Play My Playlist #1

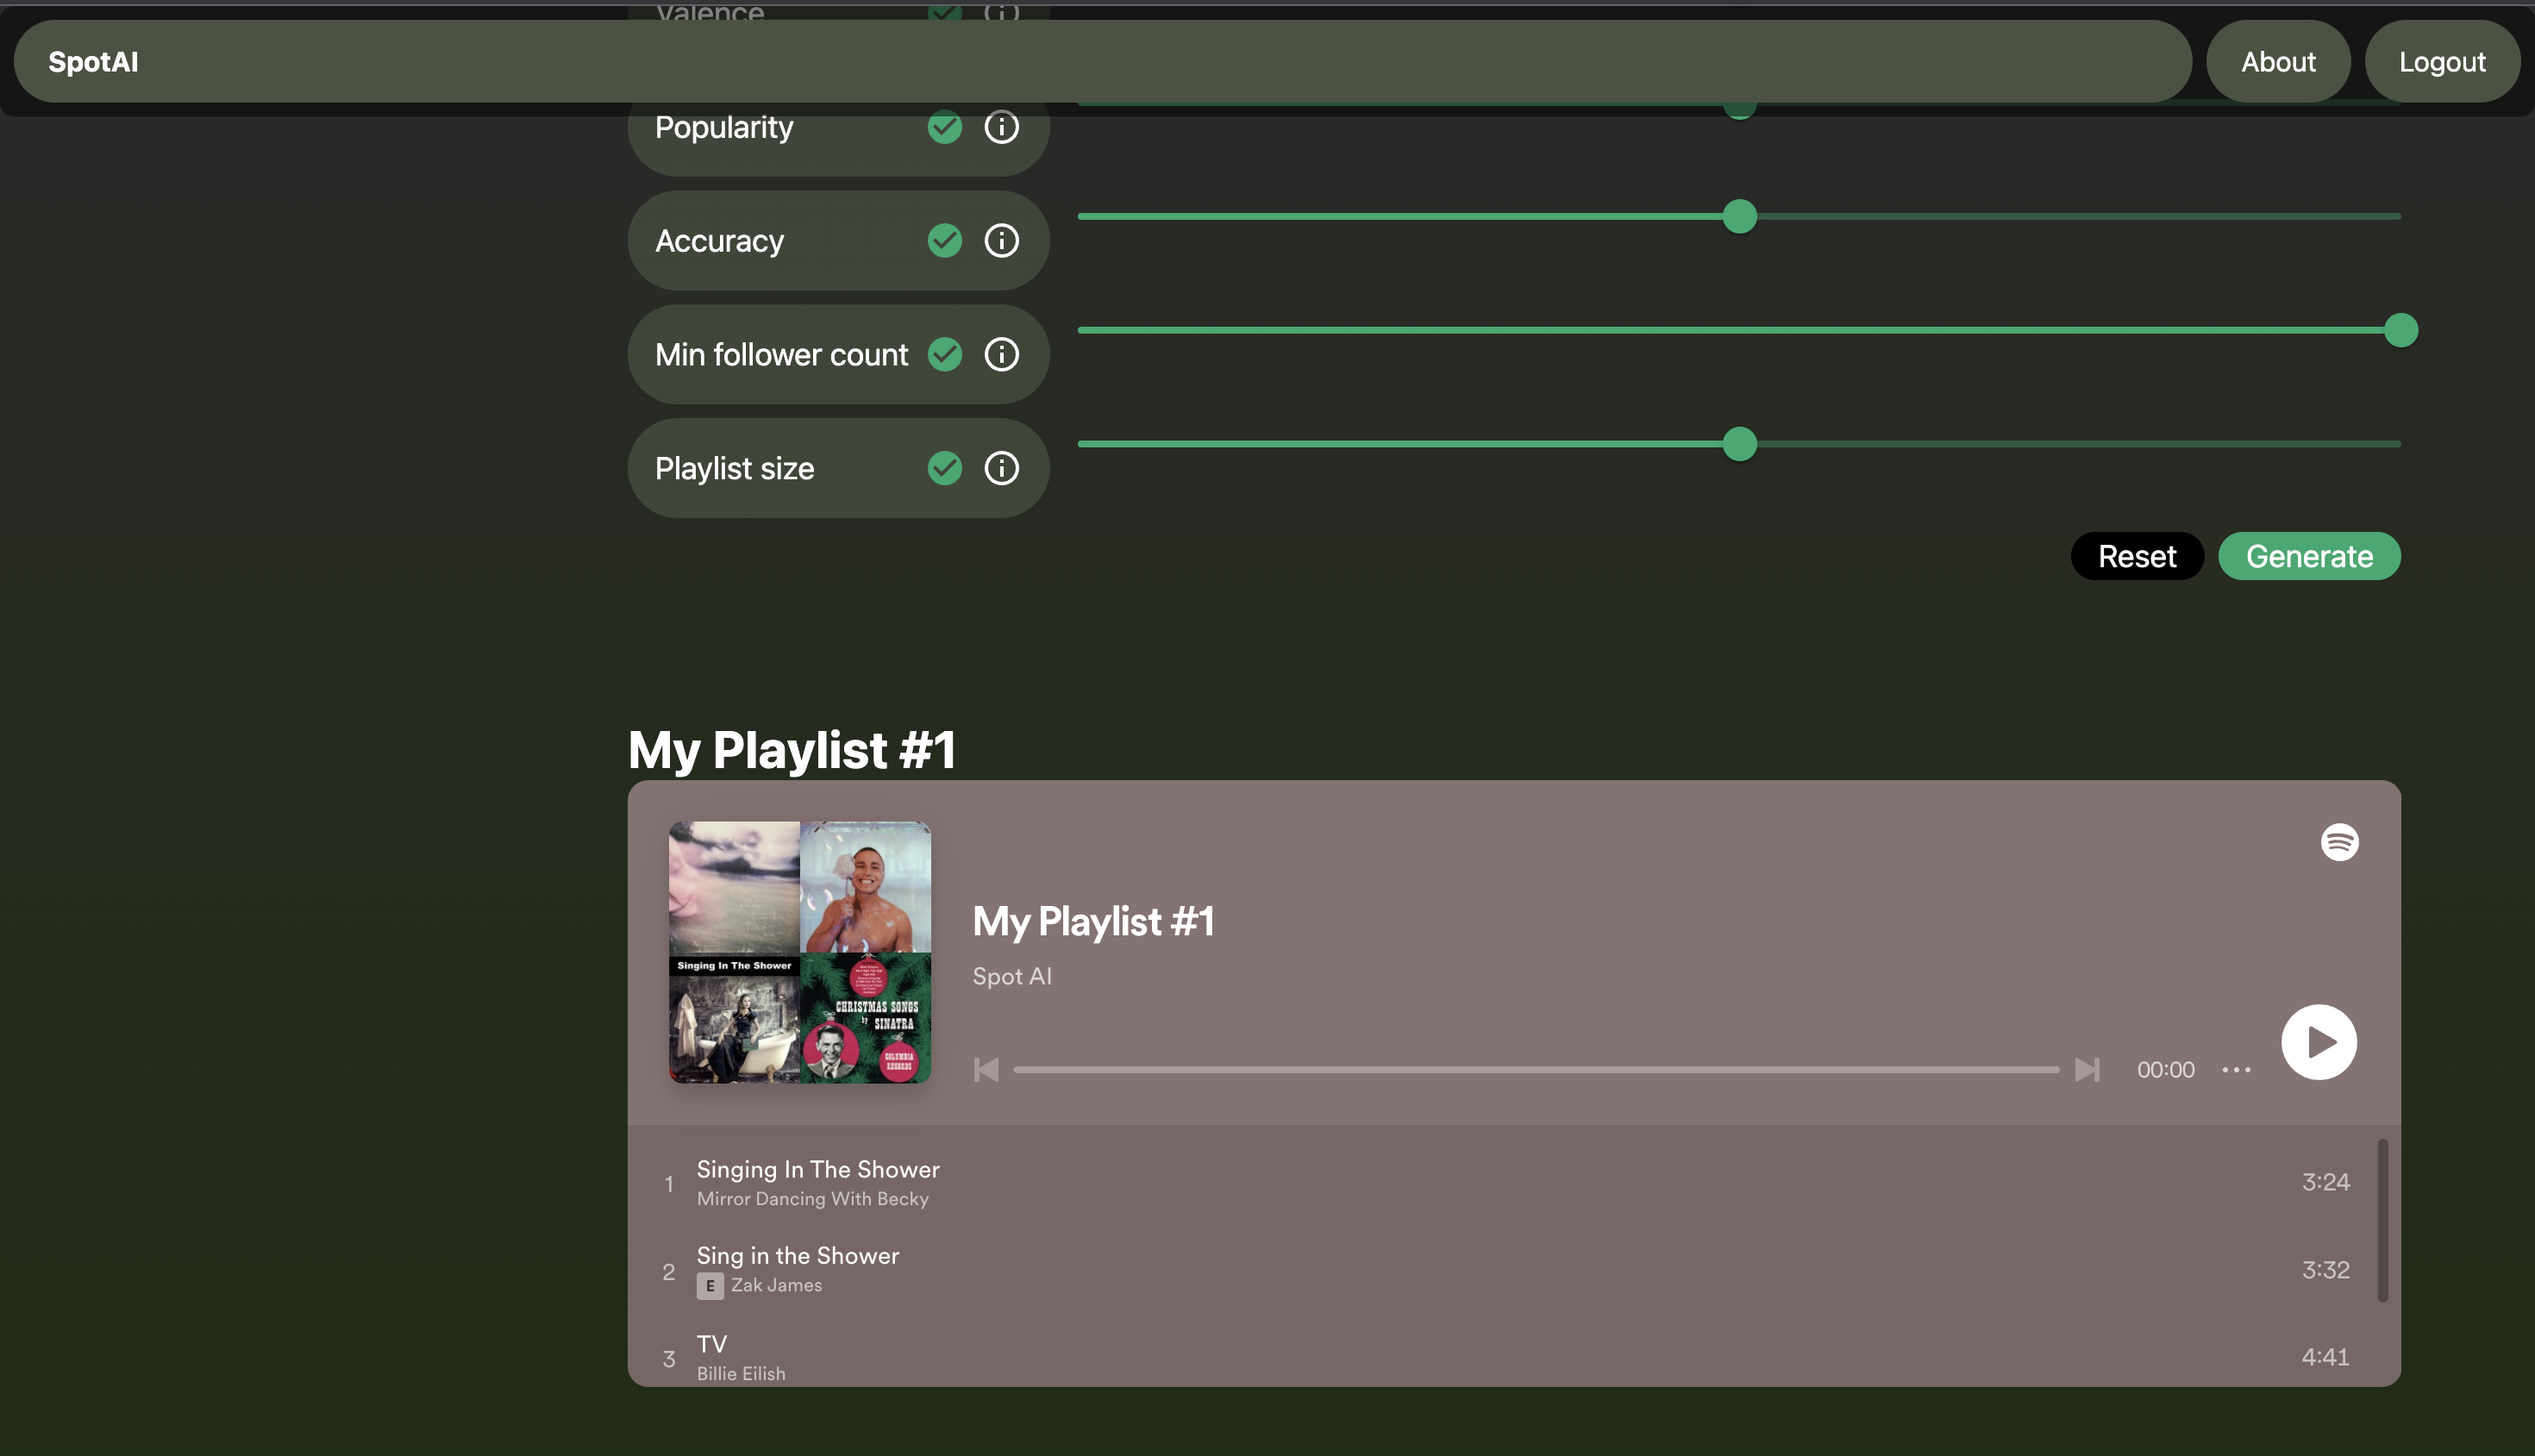coord(2318,1042)
